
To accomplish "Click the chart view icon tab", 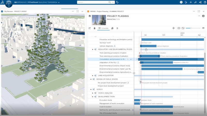I will 90,28.
